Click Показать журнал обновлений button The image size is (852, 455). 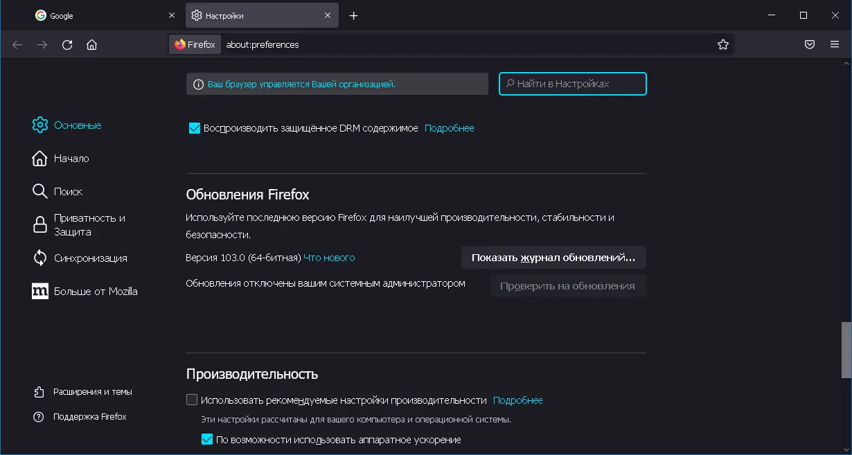point(553,258)
